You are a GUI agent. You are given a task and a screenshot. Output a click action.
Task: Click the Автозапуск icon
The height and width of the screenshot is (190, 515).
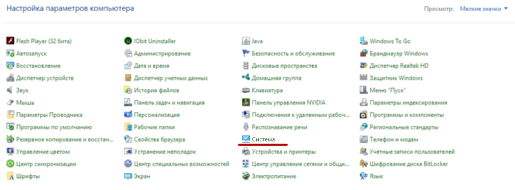[10, 53]
